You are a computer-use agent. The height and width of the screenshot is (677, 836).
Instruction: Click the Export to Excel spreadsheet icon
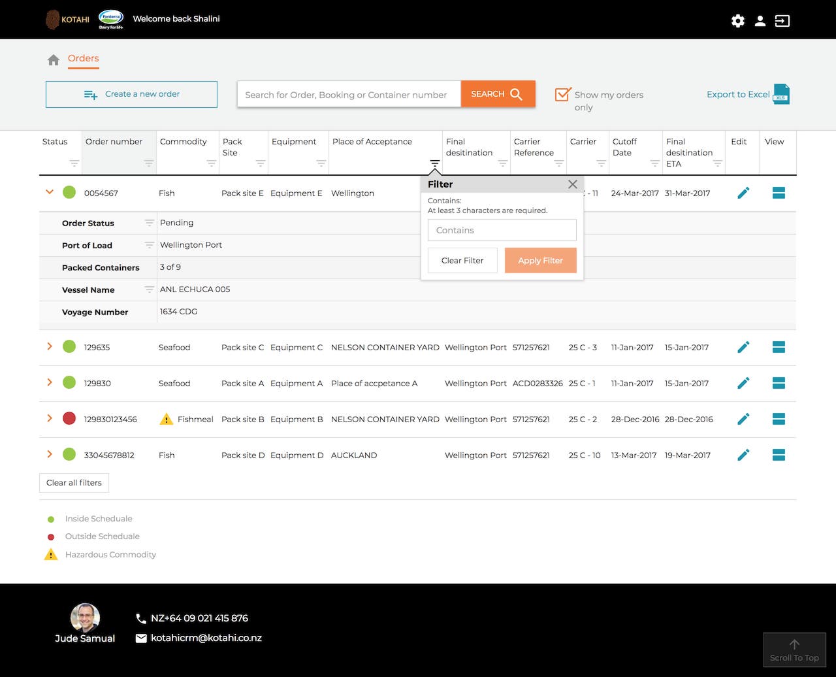point(780,94)
